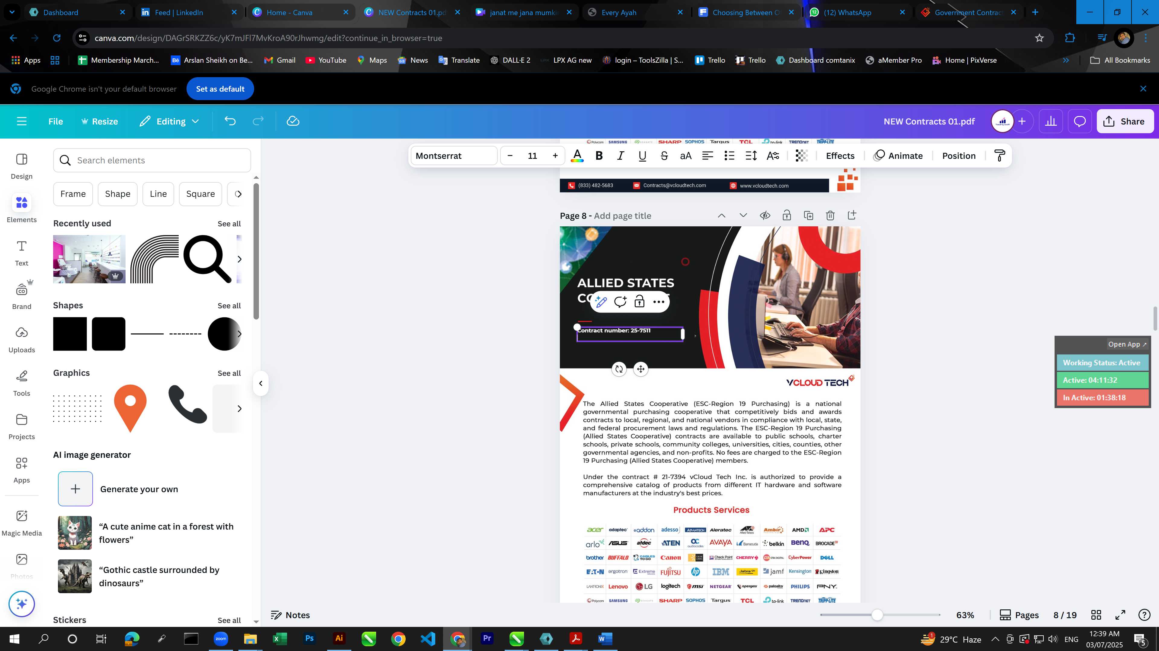Open the Montserrat font dropdown

(x=454, y=156)
